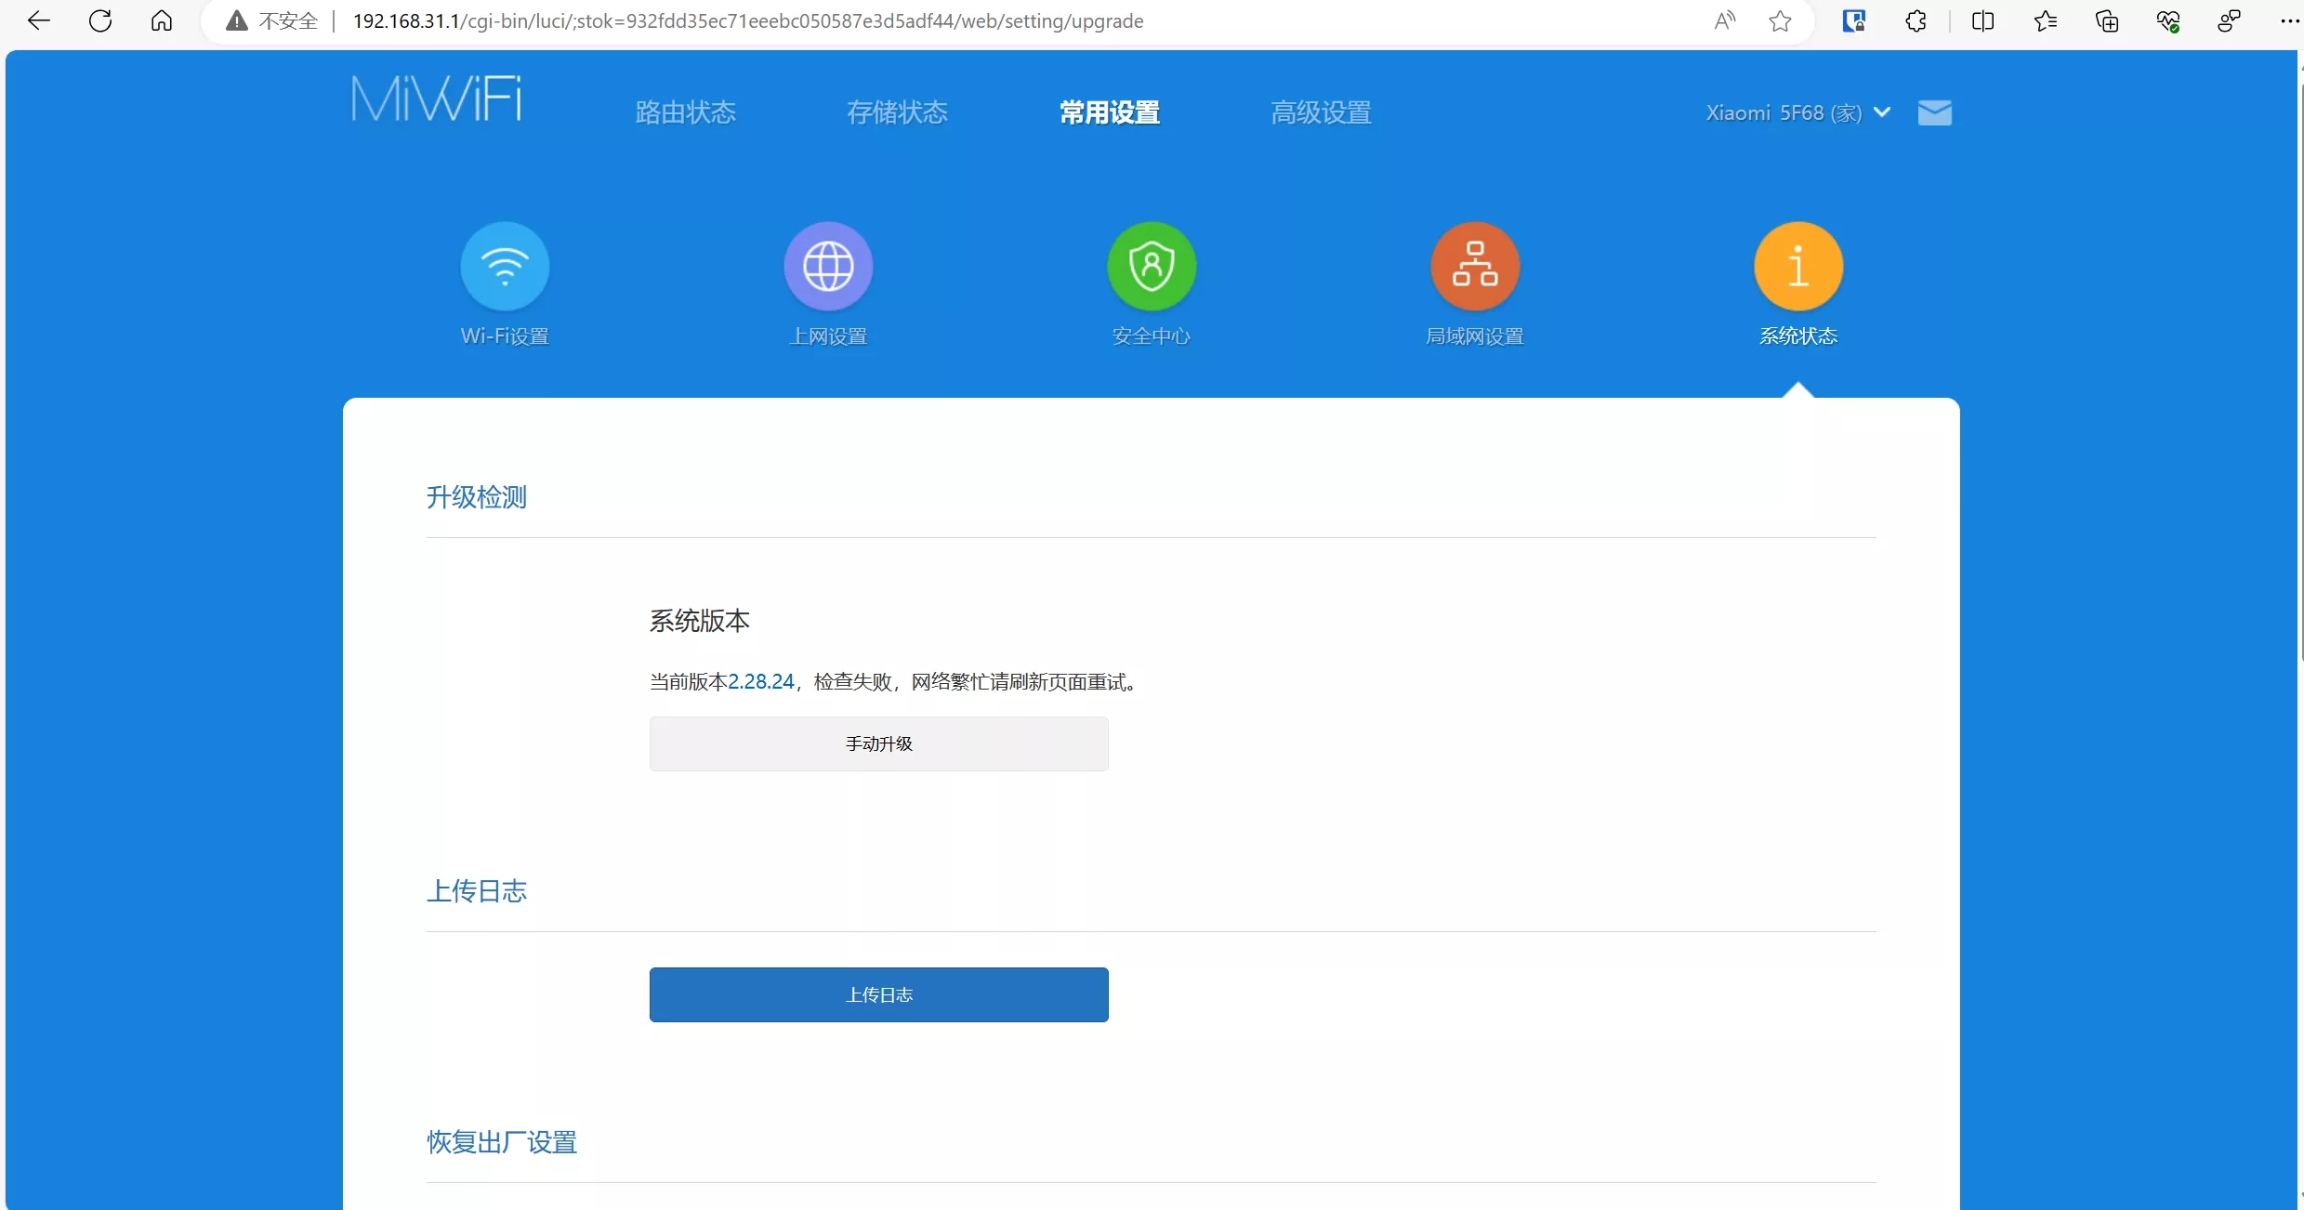Switch to 高级设置 tab
This screenshot has height=1210, width=2304.
pyautogui.click(x=1321, y=112)
